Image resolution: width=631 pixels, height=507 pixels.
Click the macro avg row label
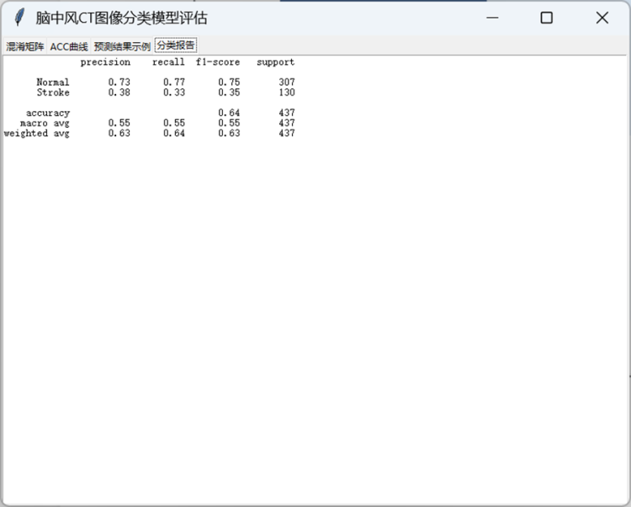coord(45,123)
